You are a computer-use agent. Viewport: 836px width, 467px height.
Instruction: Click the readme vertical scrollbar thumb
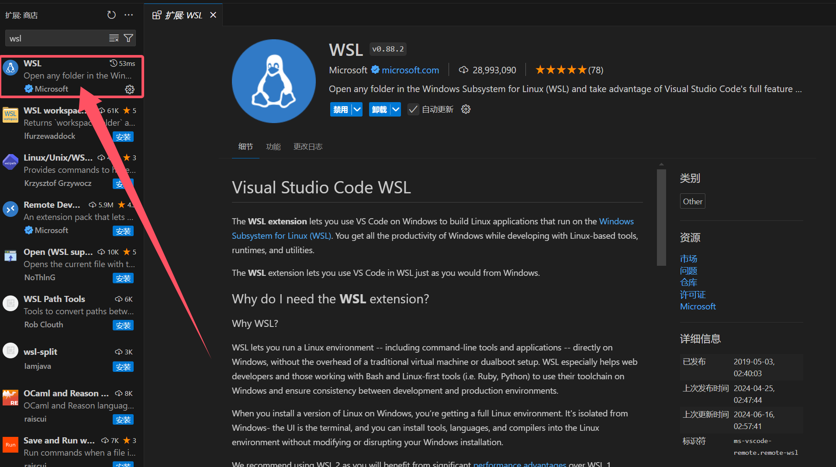pos(661,217)
